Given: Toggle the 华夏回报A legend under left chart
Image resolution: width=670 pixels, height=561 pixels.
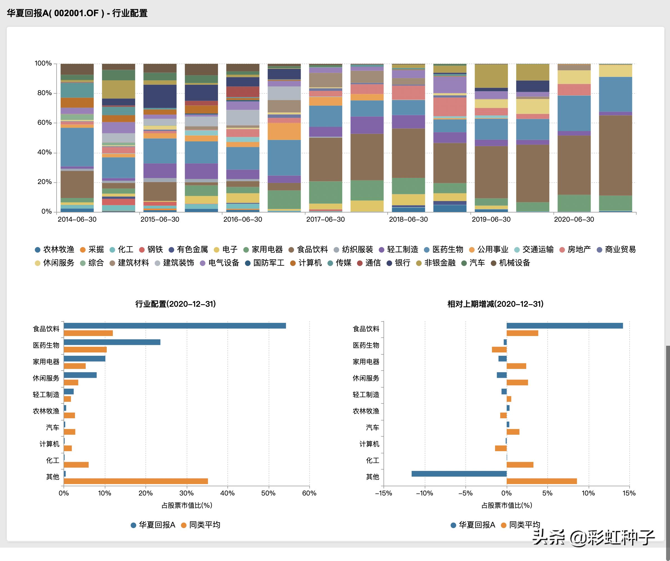Looking at the screenshot, I should pos(157,525).
